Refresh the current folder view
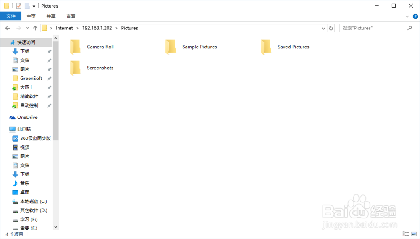The height and width of the screenshot is (239, 420). pos(331,28)
